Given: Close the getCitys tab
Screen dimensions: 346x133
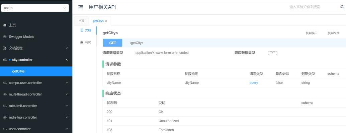Looking at the screenshot, I should tap(106, 21).
